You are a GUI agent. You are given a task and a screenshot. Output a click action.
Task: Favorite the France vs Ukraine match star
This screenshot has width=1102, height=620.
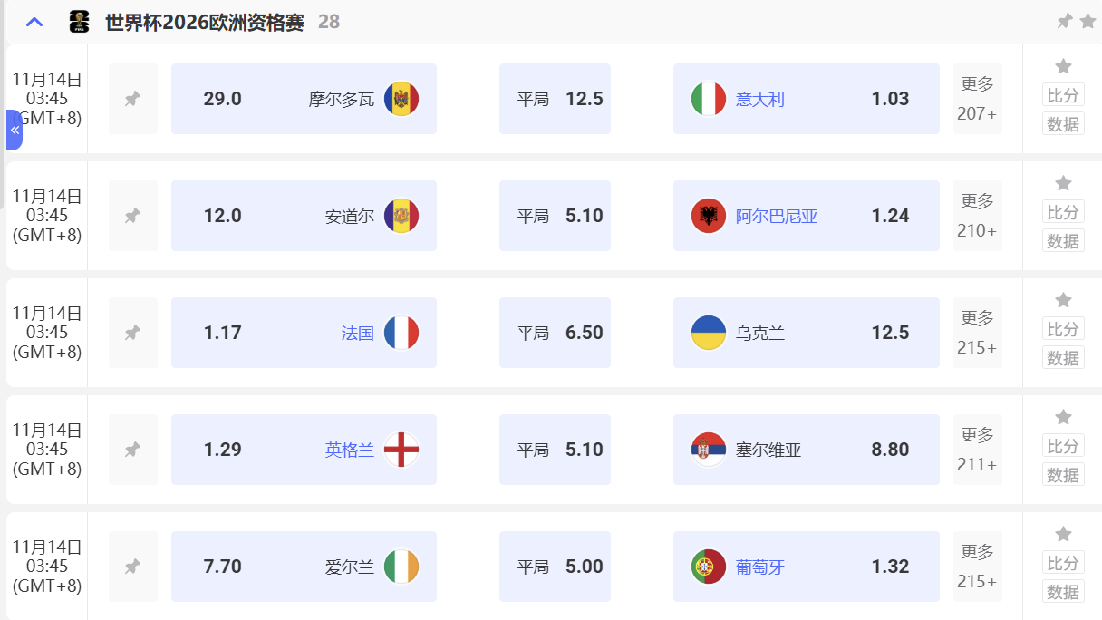pyautogui.click(x=1062, y=299)
